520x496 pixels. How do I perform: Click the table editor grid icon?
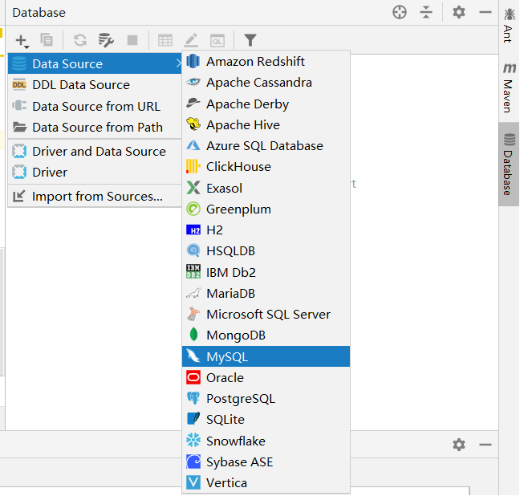coord(165,40)
